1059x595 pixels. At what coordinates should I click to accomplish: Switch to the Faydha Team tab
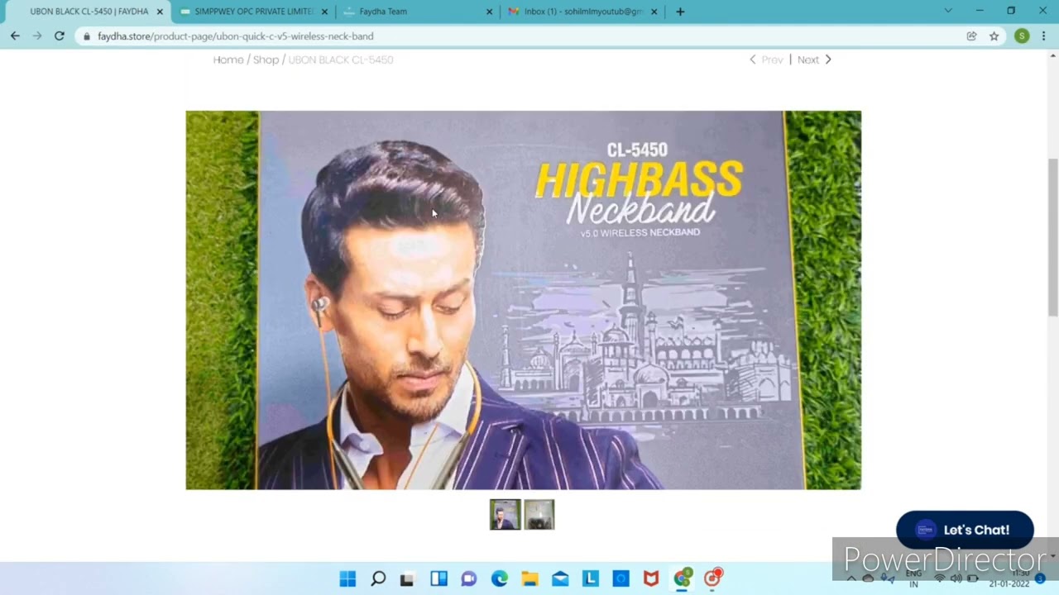tap(418, 12)
